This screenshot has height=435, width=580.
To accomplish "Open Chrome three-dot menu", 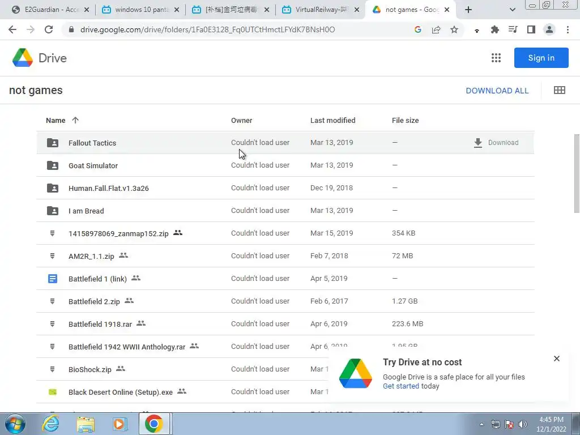I will pos(568,29).
